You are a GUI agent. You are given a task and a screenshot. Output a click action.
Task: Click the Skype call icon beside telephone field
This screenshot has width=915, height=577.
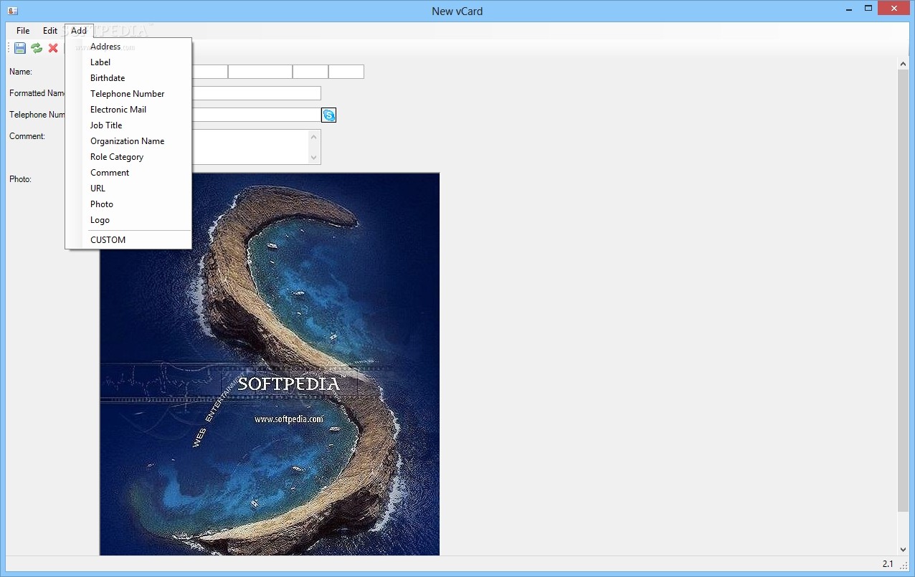point(329,115)
